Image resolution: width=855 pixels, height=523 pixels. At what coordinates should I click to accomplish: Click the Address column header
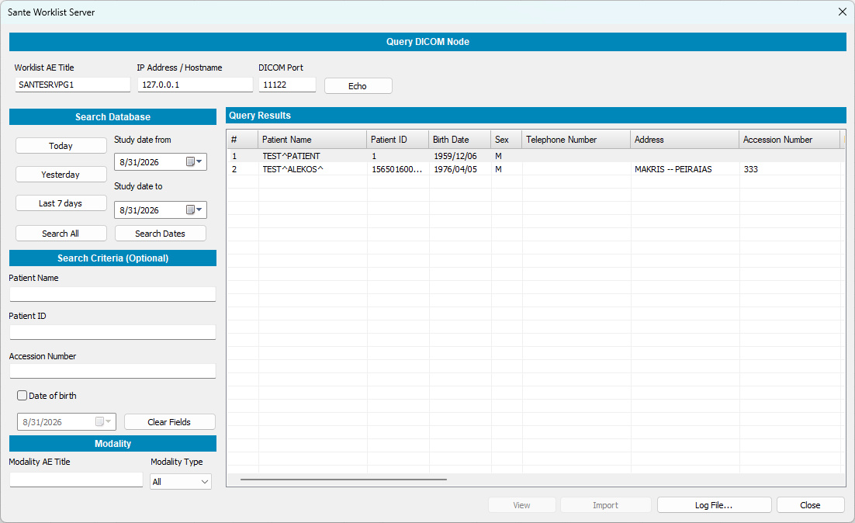685,140
